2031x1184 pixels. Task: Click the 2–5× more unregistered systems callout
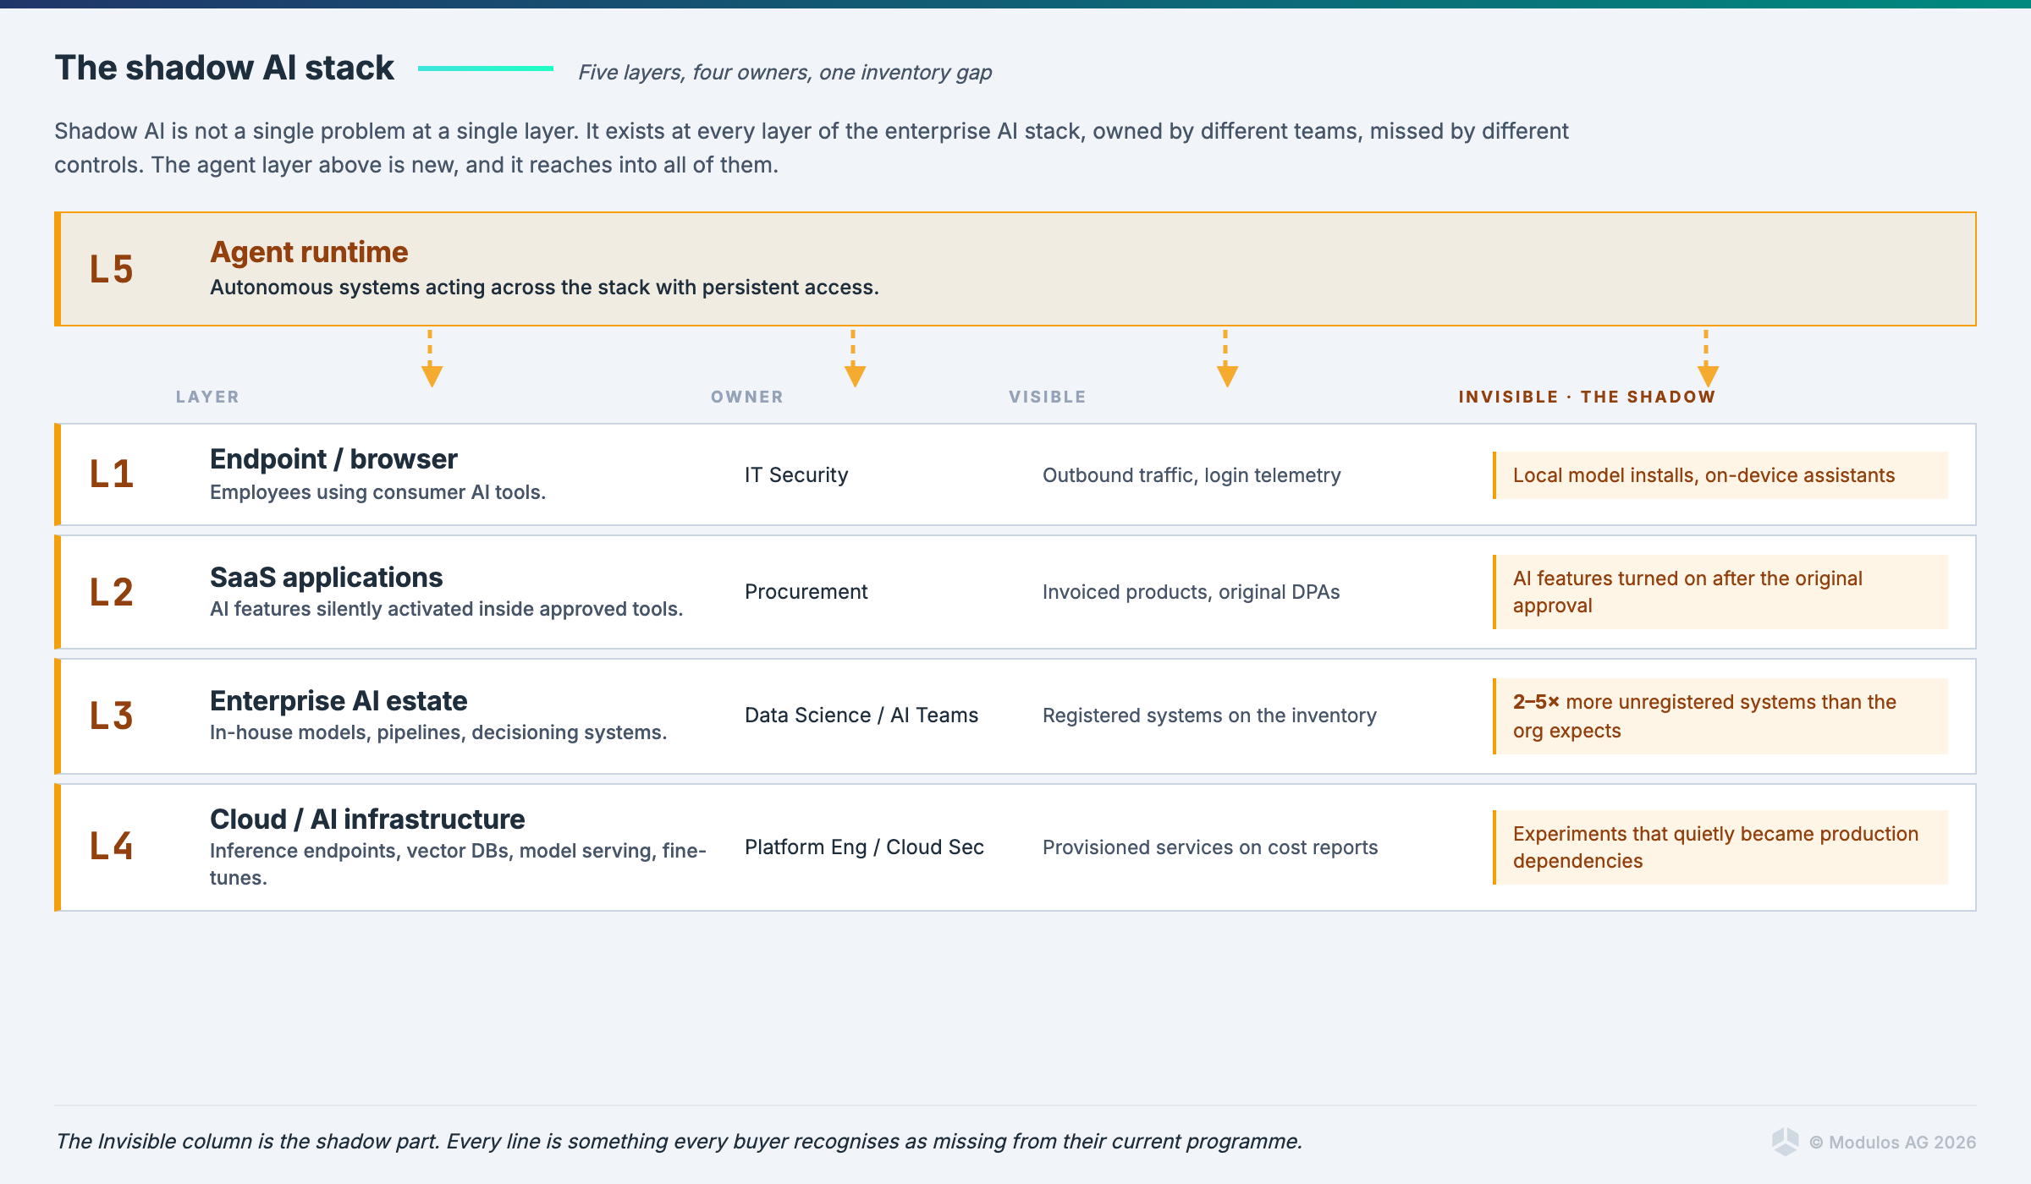point(1720,716)
